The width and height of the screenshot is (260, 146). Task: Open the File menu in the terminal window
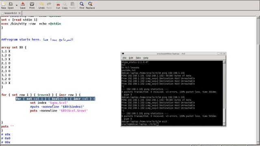point(125,58)
